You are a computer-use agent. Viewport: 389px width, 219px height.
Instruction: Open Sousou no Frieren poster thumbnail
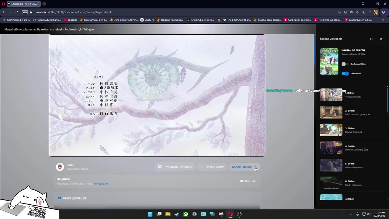coord(329,61)
